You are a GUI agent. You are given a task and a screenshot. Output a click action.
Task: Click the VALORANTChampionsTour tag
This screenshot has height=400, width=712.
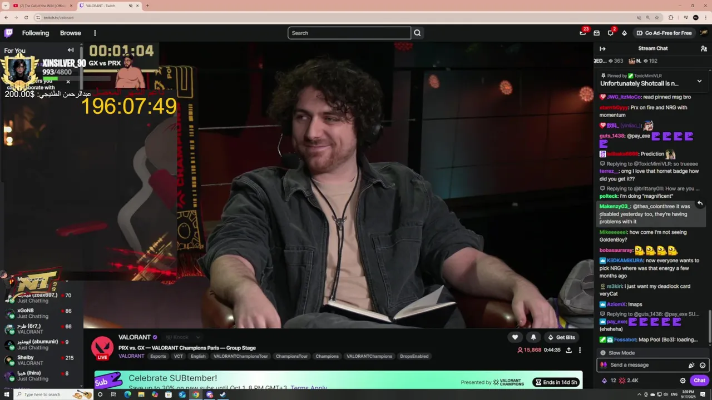(240, 356)
